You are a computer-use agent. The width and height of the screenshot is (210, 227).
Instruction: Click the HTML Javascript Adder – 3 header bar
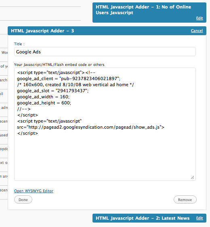[x=107, y=31]
